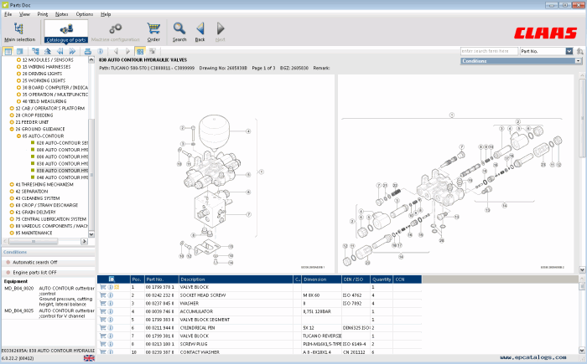Open the Main selection view
The image size is (587, 364).
coord(19,29)
